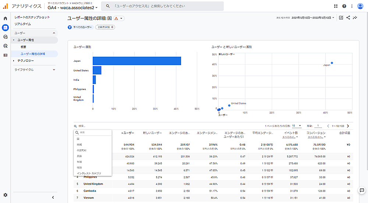Open the Configure icon in left rail

(x=5, y=55)
